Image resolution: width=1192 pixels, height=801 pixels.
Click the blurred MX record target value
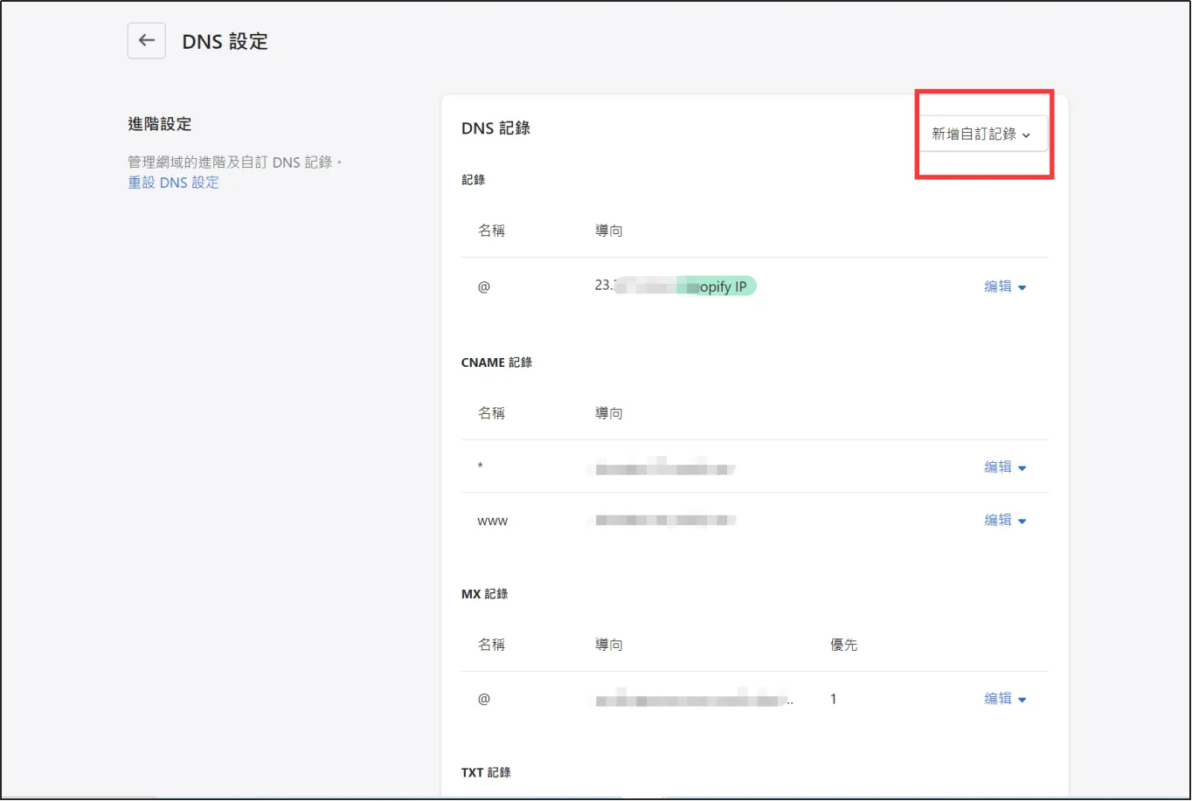click(692, 699)
